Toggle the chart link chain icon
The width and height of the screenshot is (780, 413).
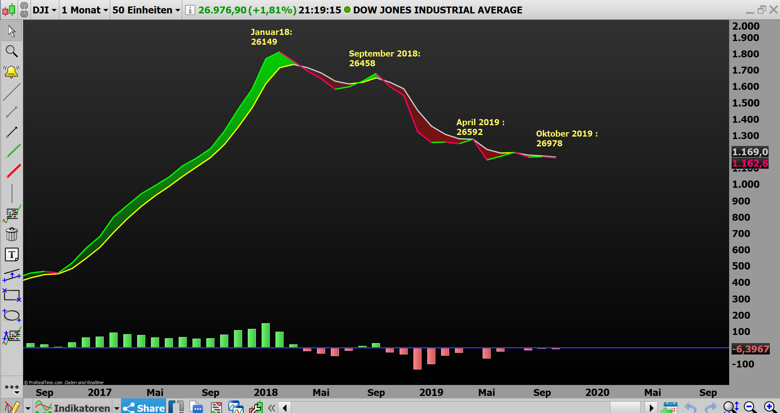(24, 10)
